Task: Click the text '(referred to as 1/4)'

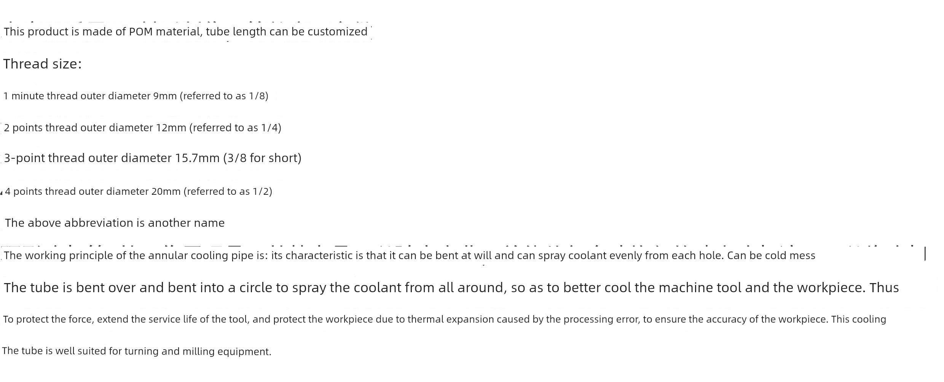Action: (235, 128)
